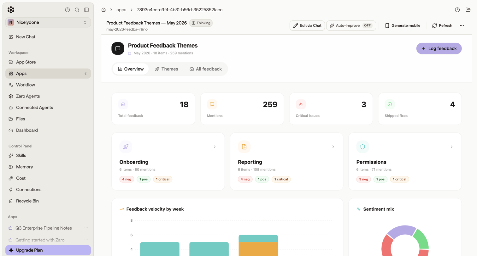Open history clock icon at top right
Image resolution: width=477 pixels, height=256 pixels.
coord(457,10)
